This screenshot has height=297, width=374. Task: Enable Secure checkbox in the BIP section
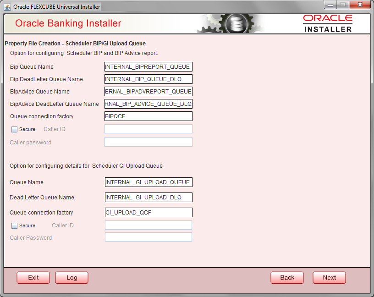coord(14,129)
